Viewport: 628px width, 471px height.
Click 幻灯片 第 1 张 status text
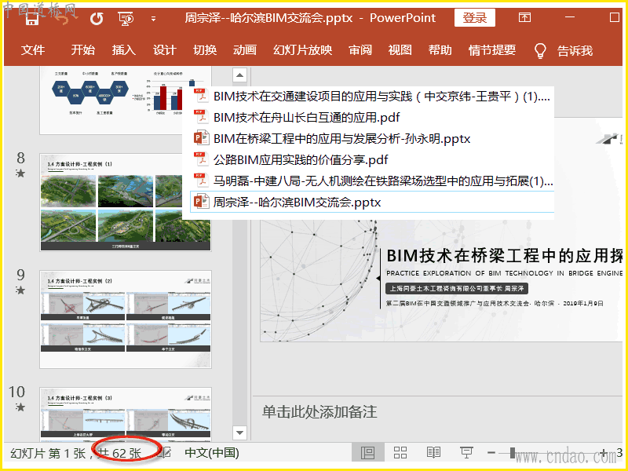48,454
